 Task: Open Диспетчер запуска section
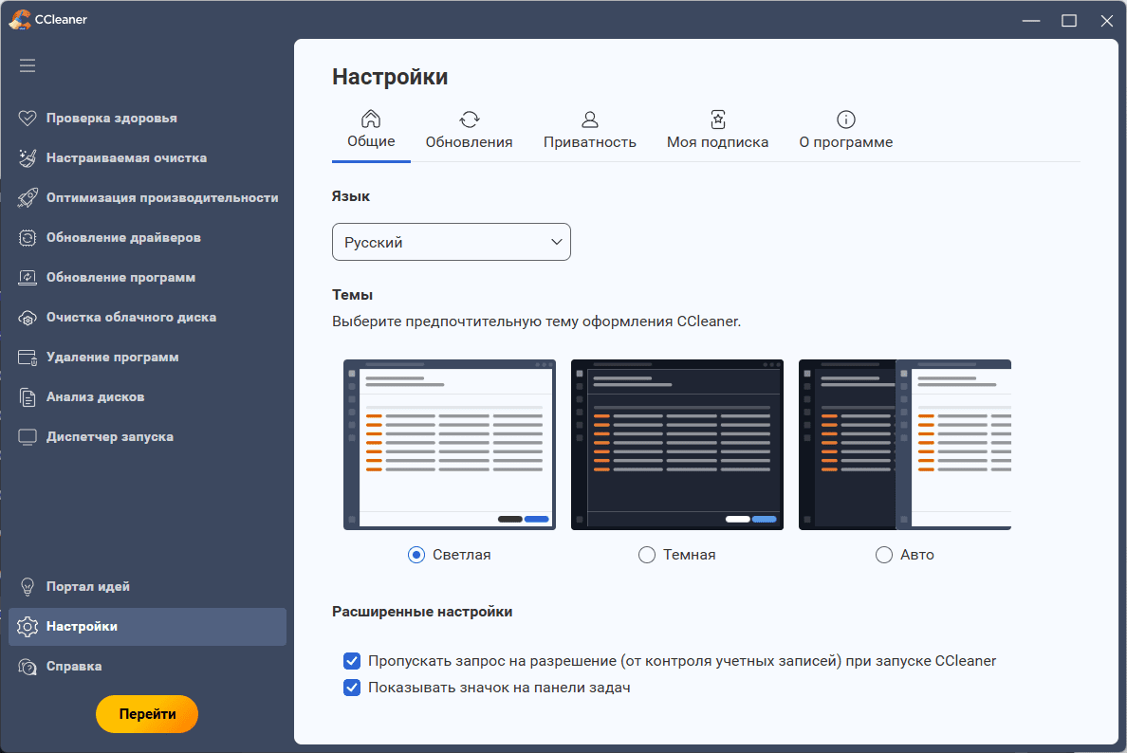point(147,437)
